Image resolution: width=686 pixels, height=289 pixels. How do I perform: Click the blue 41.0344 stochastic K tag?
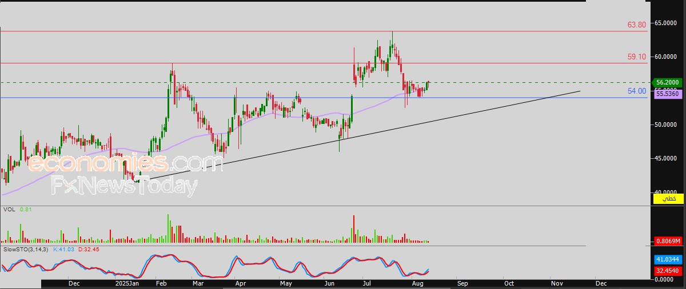point(668,259)
